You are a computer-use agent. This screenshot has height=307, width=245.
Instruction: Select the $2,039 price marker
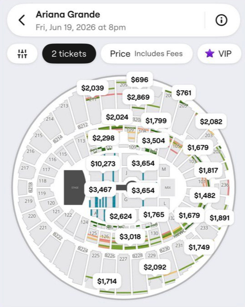[93, 88]
